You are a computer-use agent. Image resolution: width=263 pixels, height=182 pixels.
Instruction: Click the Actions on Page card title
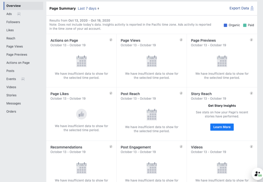coord(64,40)
